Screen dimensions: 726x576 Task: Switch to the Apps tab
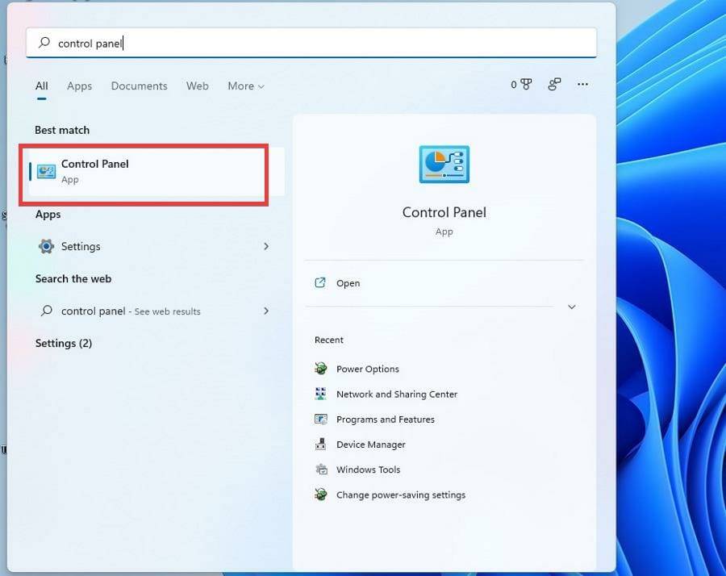[x=79, y=86]
